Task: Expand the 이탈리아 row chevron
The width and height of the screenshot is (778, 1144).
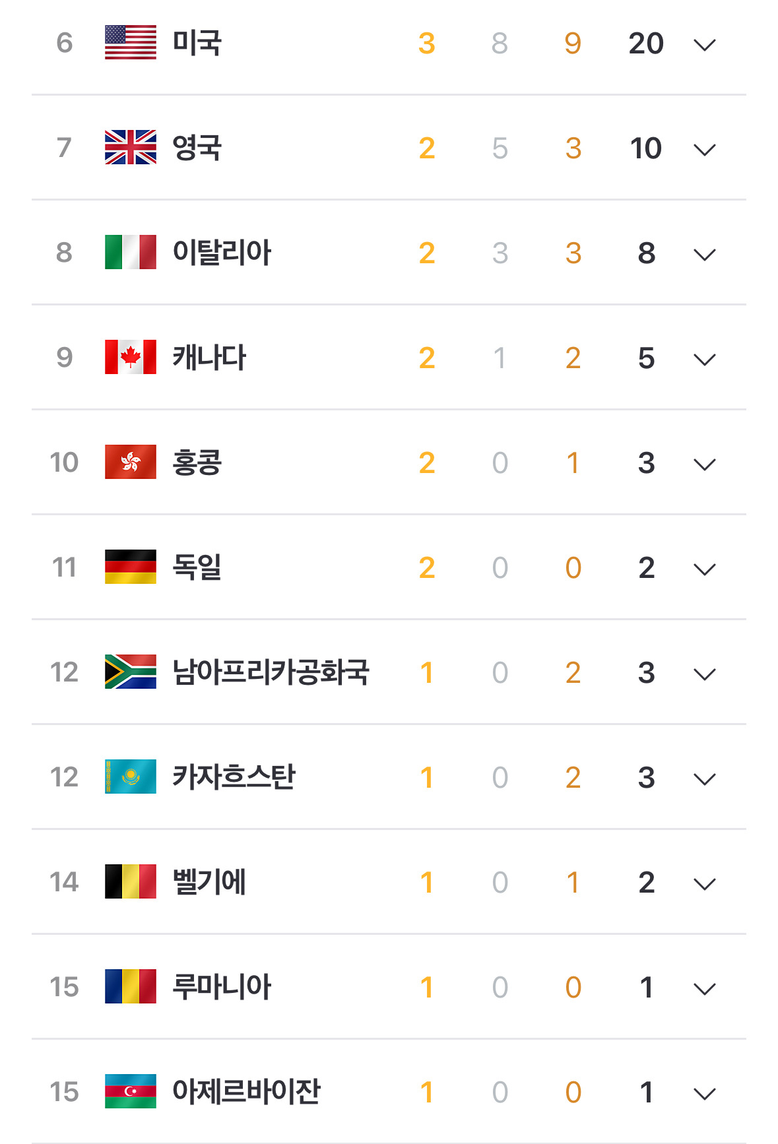Action: [704, 255]
